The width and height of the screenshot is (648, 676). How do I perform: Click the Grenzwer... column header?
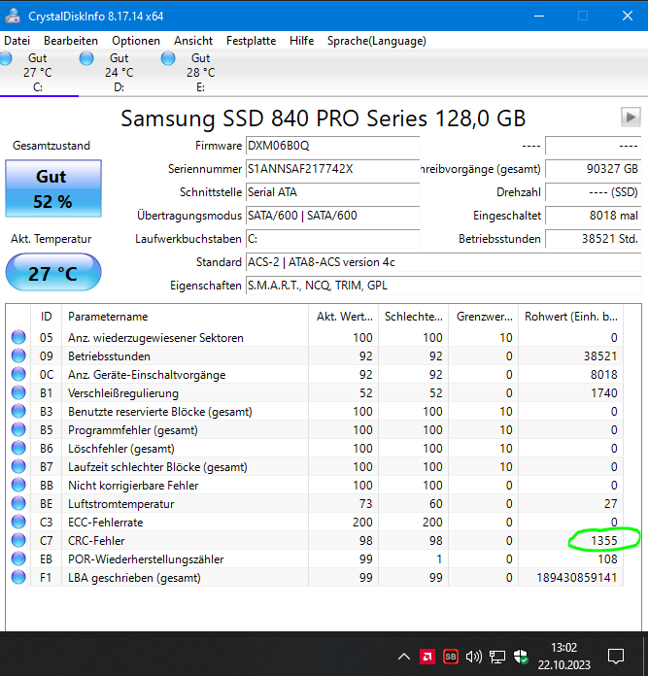pos(483,317)
